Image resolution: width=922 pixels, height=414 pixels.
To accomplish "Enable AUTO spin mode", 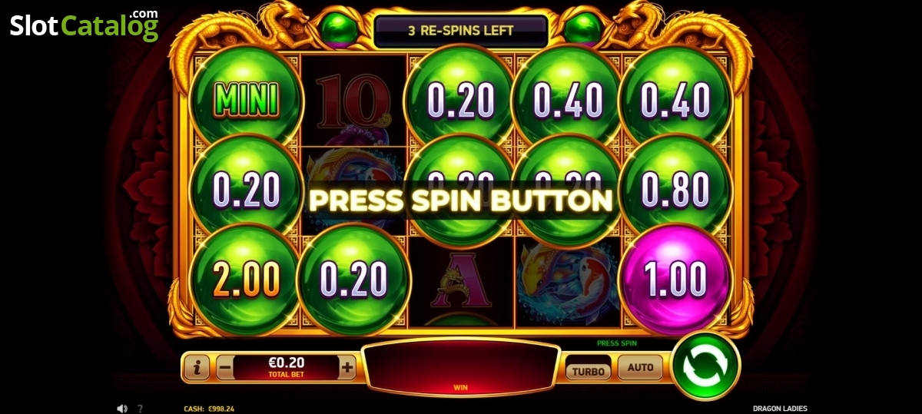I will click(x=641, y=367).
